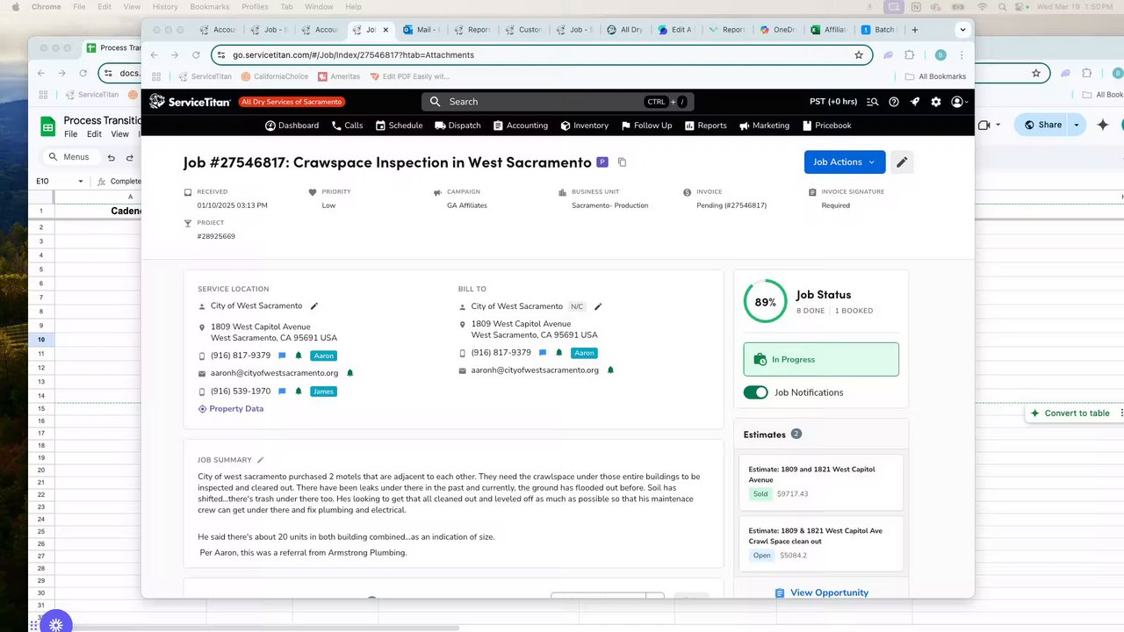Click bell icon beside (916) 539-1970
The width and height of the screenshot is (1124, 632).
[299, 391]
